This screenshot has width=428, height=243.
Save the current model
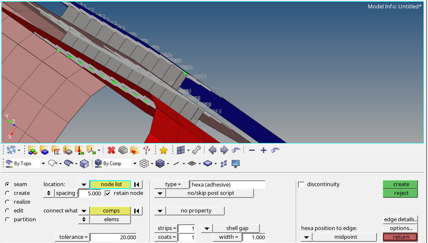tap(44, 150)
